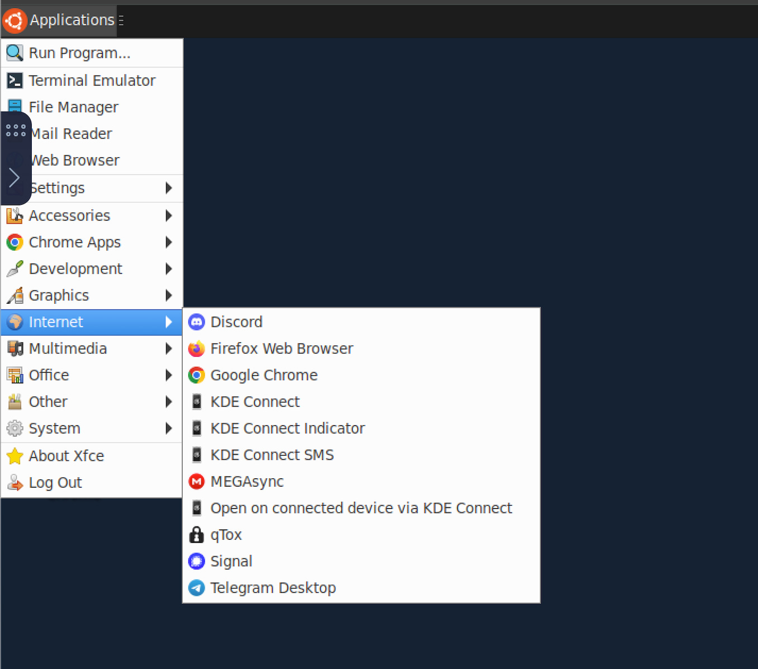Launch Google Chrome entry
This screenshot has height=669, width=758.
(x=361, y=375)
